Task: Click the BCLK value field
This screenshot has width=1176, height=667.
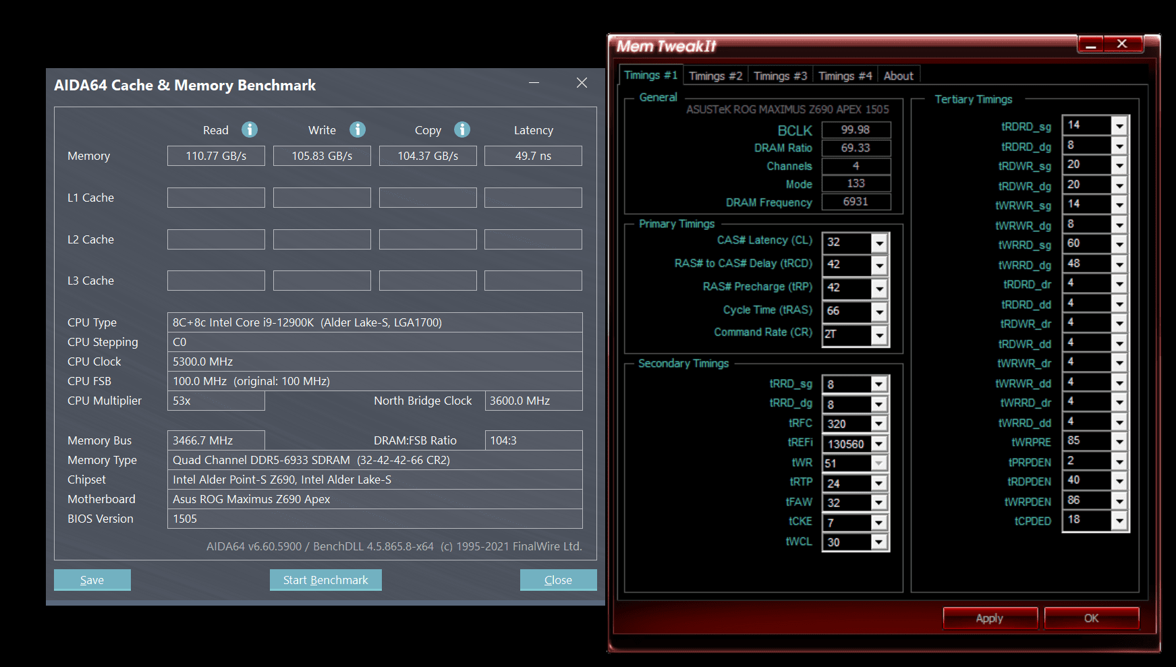Action: (856, 129)
